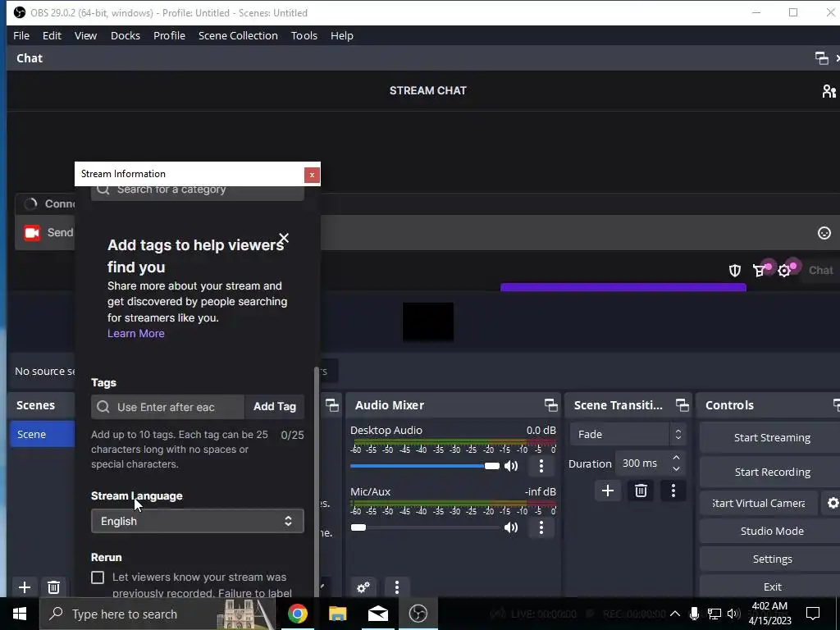Image resolution: width=840 pixels, height=630 pixels.
Task: Adjust the Mic/Aux volume slider
Action: point(425,527)
